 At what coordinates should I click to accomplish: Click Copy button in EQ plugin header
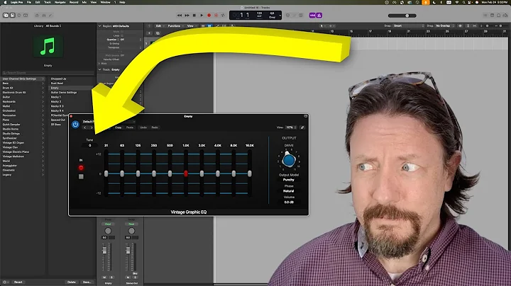(118, 127)
